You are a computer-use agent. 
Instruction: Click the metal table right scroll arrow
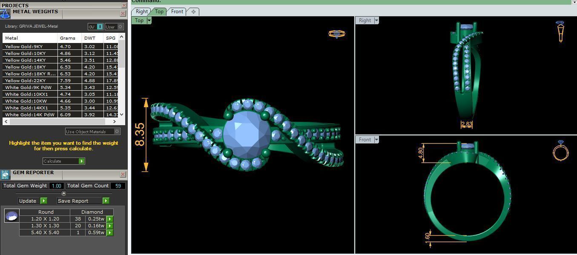[115, 121]
